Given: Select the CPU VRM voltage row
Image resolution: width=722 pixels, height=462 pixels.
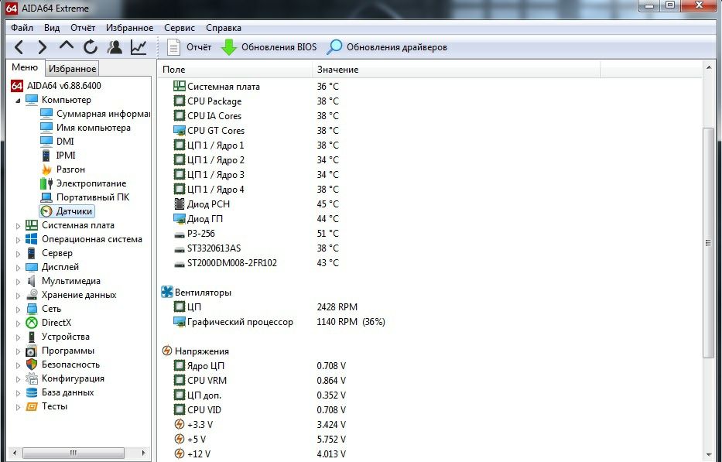Looking at the screenshot, I should pos(430,381).
